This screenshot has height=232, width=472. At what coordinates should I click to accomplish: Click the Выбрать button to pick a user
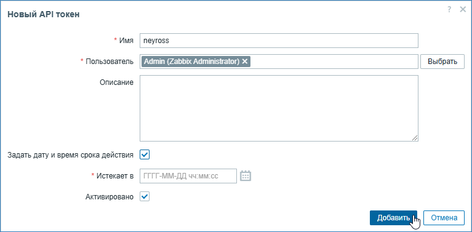coord(442,62)
